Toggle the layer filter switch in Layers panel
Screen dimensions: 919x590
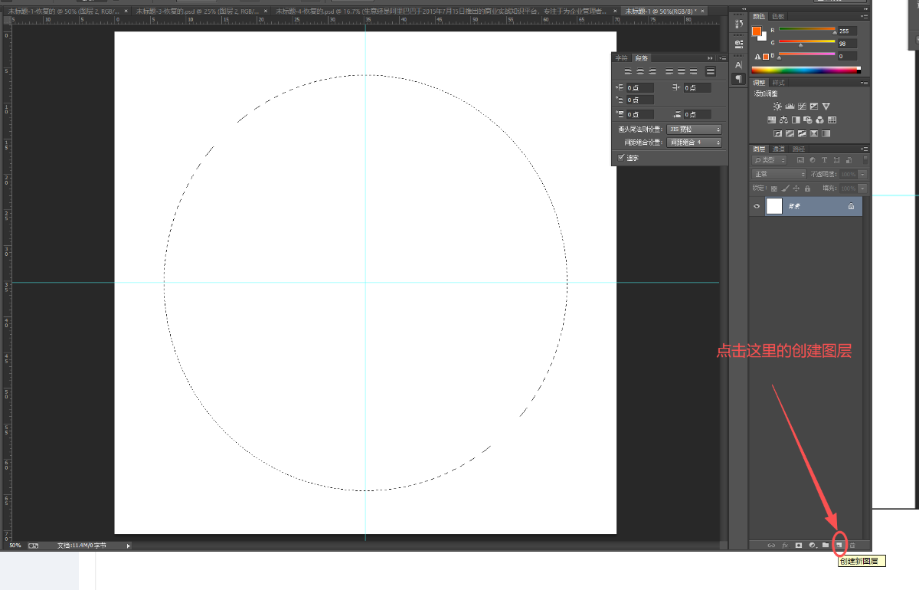(x=865, y=160)
